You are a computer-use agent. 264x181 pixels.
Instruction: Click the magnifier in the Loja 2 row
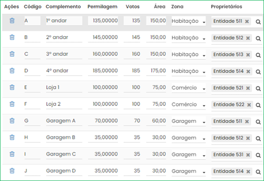coord(258,105)
